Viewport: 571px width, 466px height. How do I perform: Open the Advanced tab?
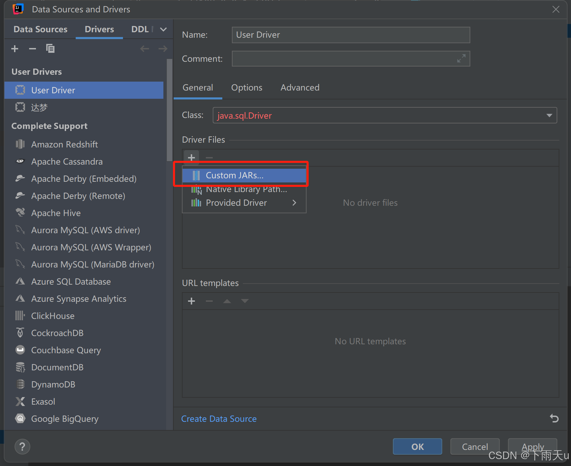[x=300, y=88]
